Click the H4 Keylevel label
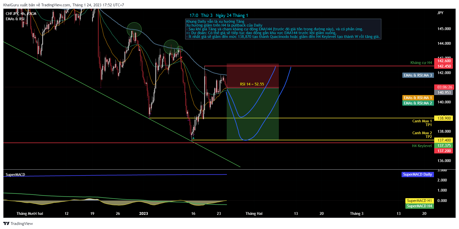 point(422,146)
